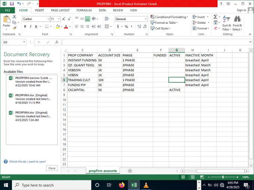The height and width of the screenshot is (190, 254).
Task: Click the Cut scissors icon
Action: (15, 17)
